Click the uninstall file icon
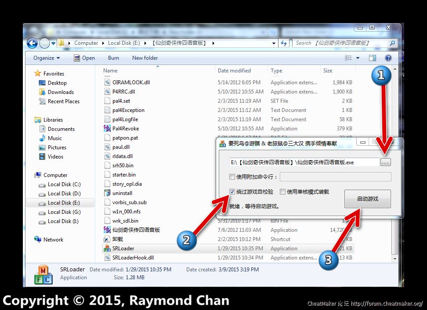427x310 pixels. click(x=107, y=193)
